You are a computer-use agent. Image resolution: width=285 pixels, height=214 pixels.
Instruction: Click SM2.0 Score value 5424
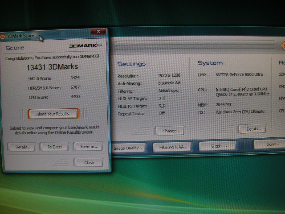click(x=75, y=78)
